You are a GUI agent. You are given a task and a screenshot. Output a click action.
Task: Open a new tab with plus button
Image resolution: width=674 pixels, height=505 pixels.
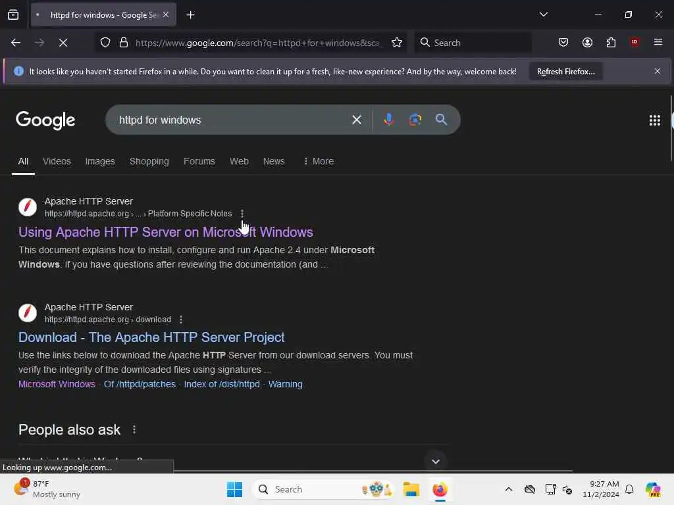pyautogui.click(x=190, y=15)
